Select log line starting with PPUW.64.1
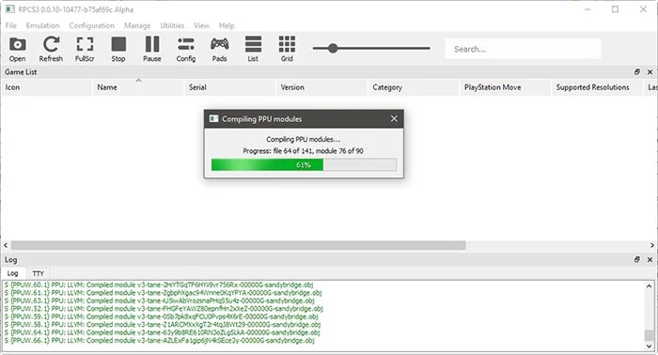This screenshot has width=658, height=355. click(x=163, y=332)
